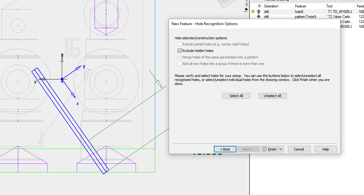
Task: Click the list icon inside the Finish button
Action: (264, 149)
